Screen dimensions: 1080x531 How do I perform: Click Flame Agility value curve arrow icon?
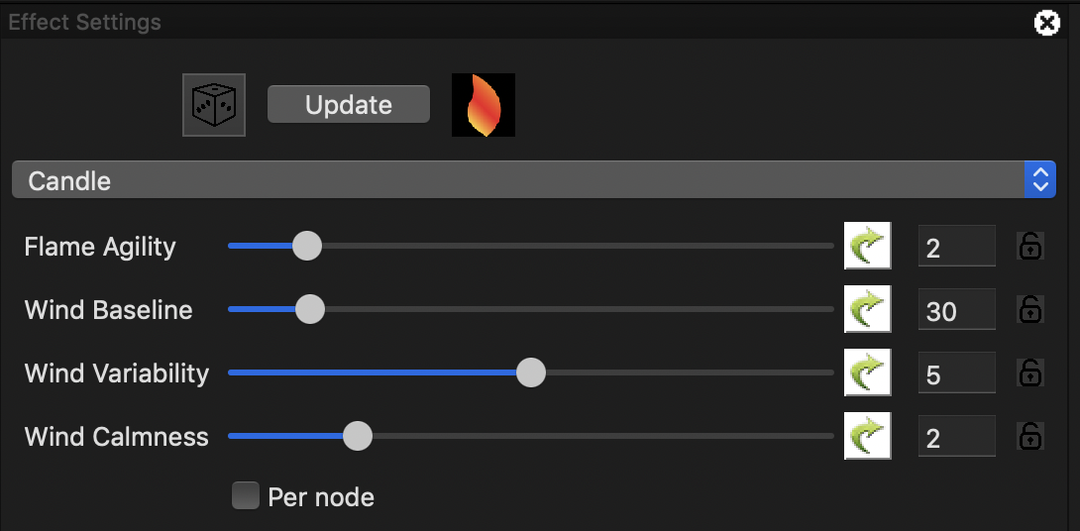867,246
